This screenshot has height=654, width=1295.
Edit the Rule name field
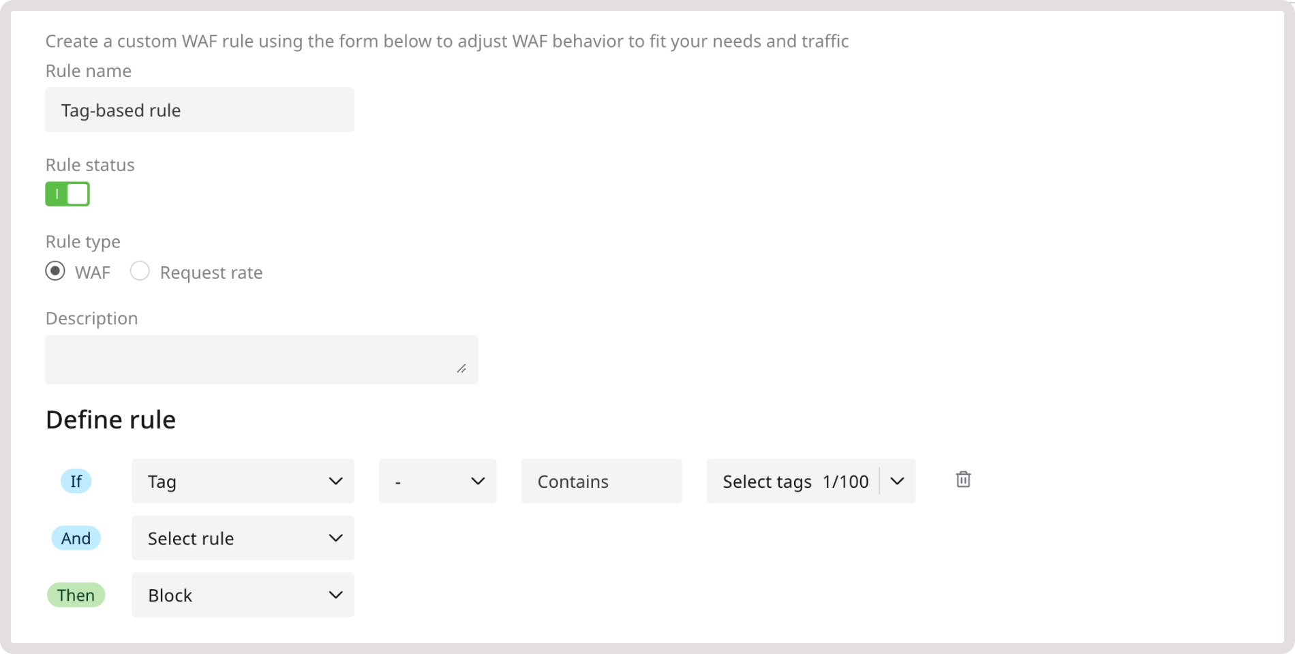point(199,110)
